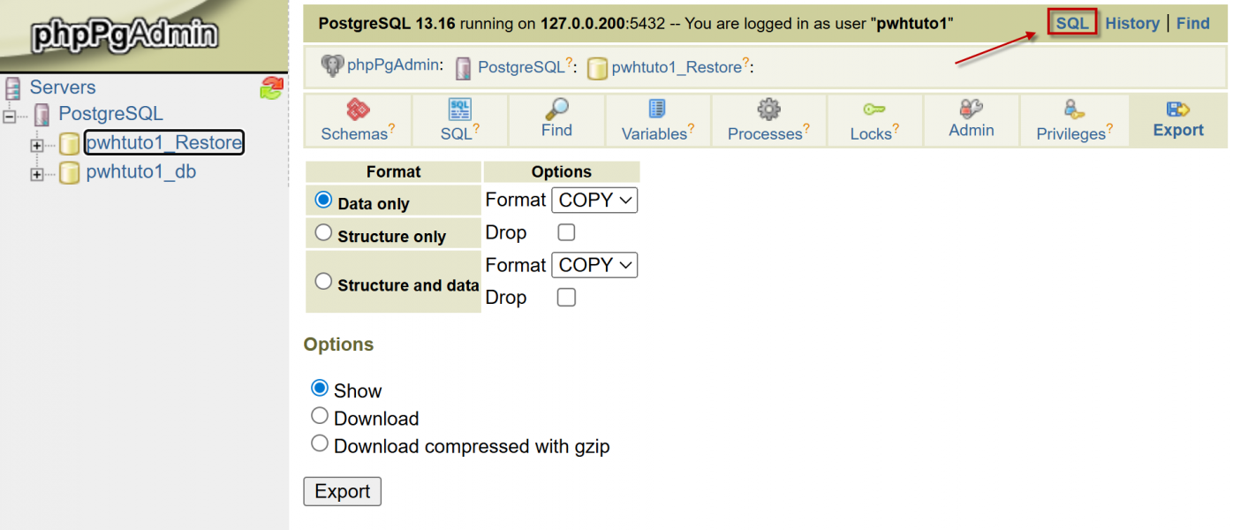This screenshot has height=530, width=1233.
Task: Open the Format dropdown for Data only
Action: (x=594, y=201)
